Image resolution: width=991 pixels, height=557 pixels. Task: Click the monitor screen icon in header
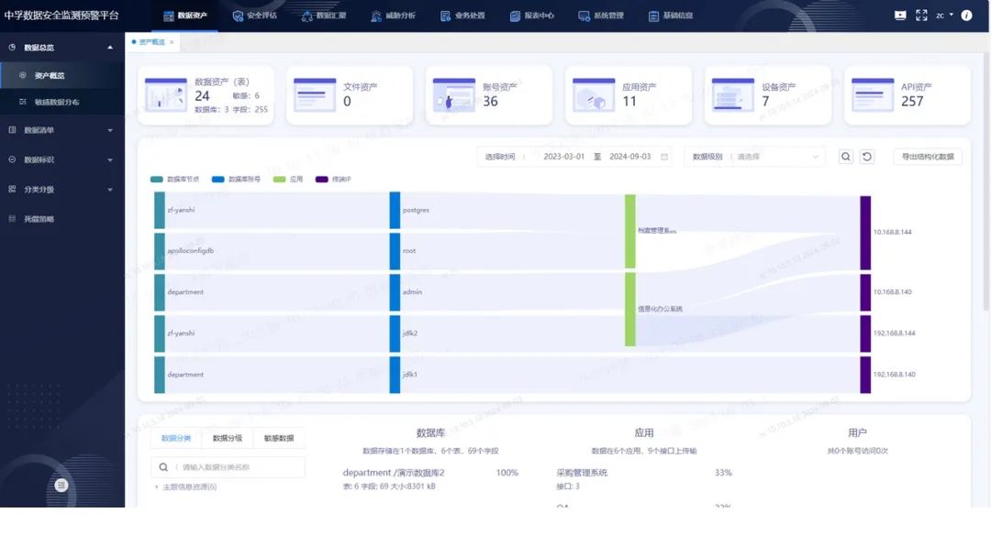coord(899,16)
